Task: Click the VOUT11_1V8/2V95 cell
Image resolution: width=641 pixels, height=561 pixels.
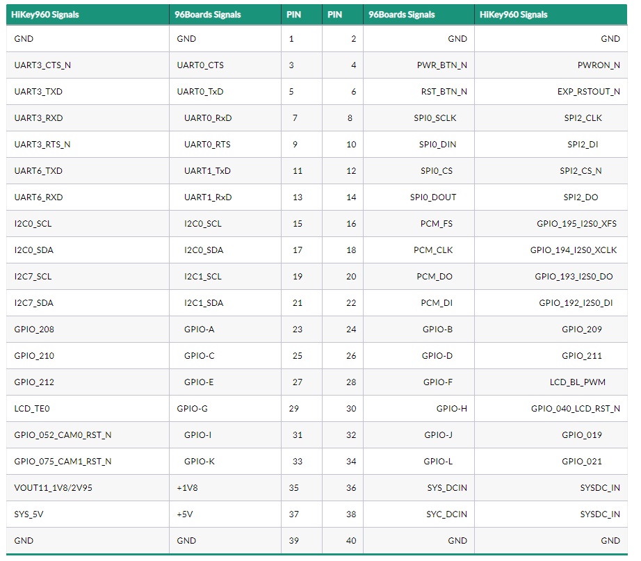Action: pyautogui.click(x=88, y=488)
